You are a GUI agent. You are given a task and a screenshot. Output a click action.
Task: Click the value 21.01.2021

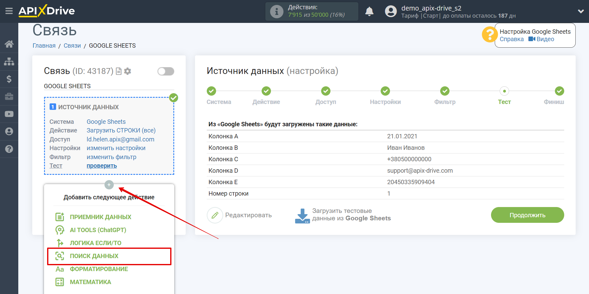(402, 136)
